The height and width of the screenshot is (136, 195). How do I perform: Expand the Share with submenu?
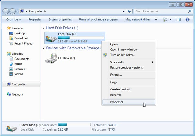[129, 62]
